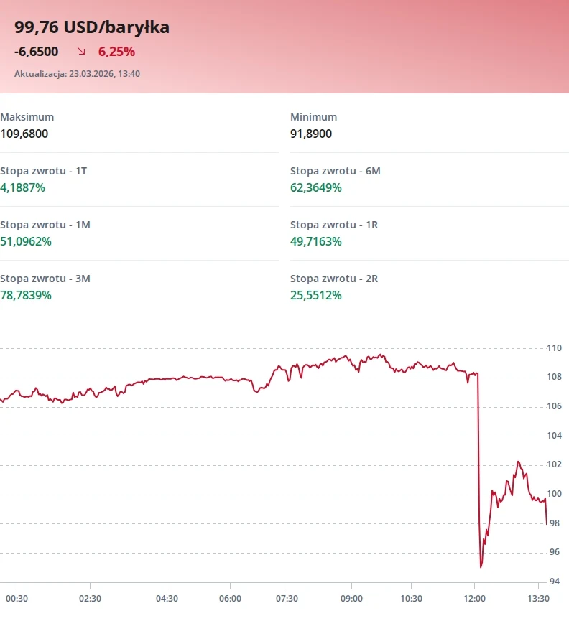Click the red downward trend arrow icon

82,52
